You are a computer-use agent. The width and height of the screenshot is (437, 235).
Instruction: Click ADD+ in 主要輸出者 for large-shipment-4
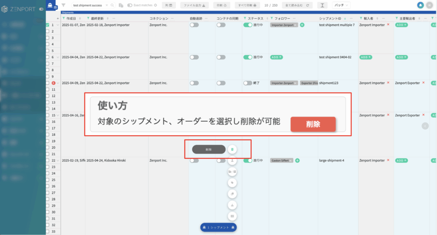pyautogui.click(x=401, y=160)
